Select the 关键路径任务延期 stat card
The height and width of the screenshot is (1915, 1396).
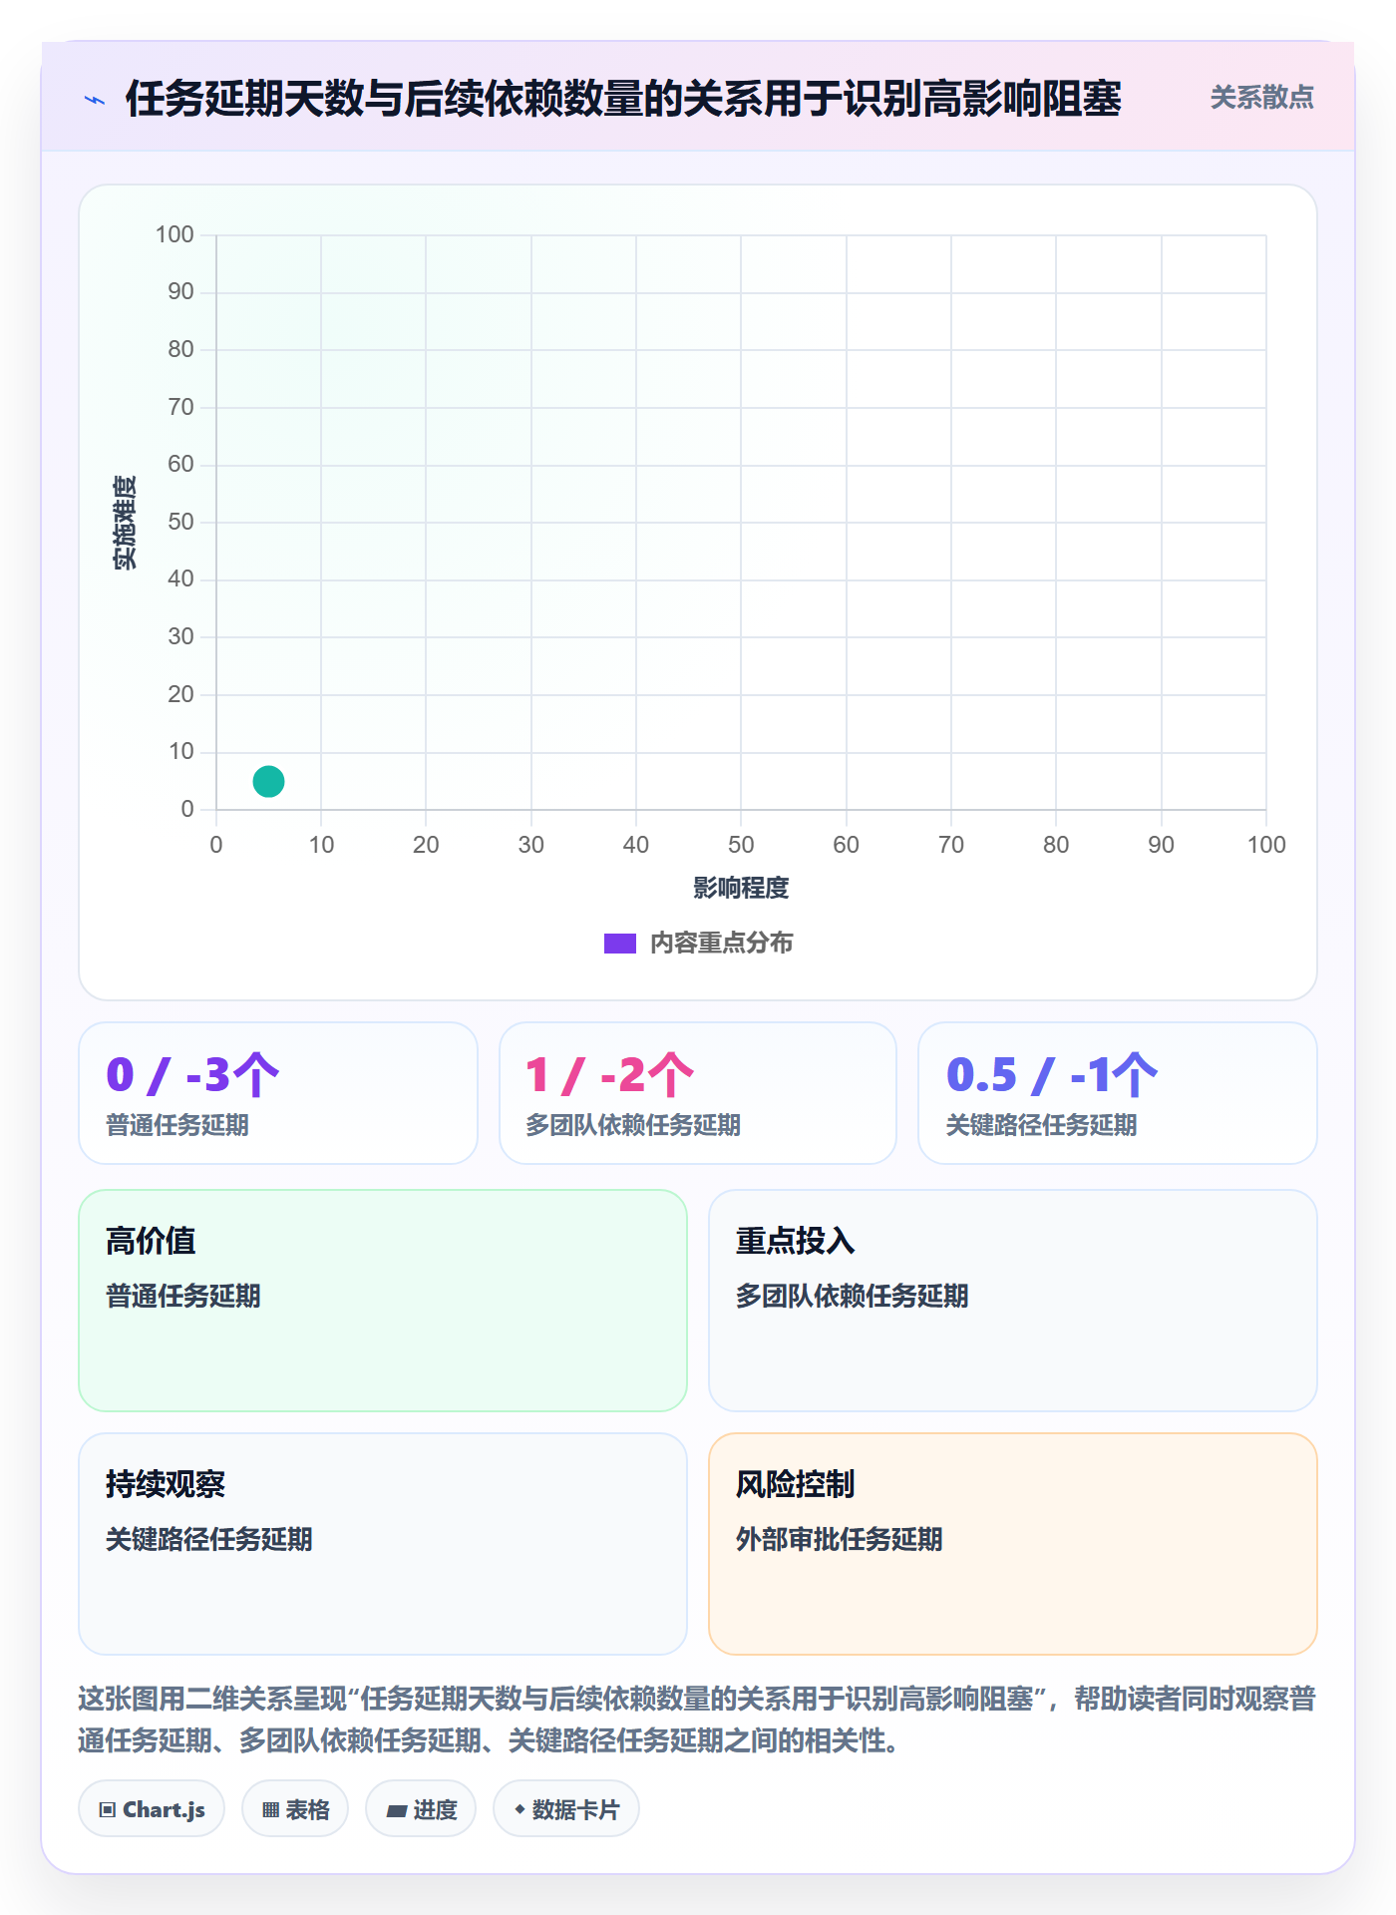pos(1118,1093)
